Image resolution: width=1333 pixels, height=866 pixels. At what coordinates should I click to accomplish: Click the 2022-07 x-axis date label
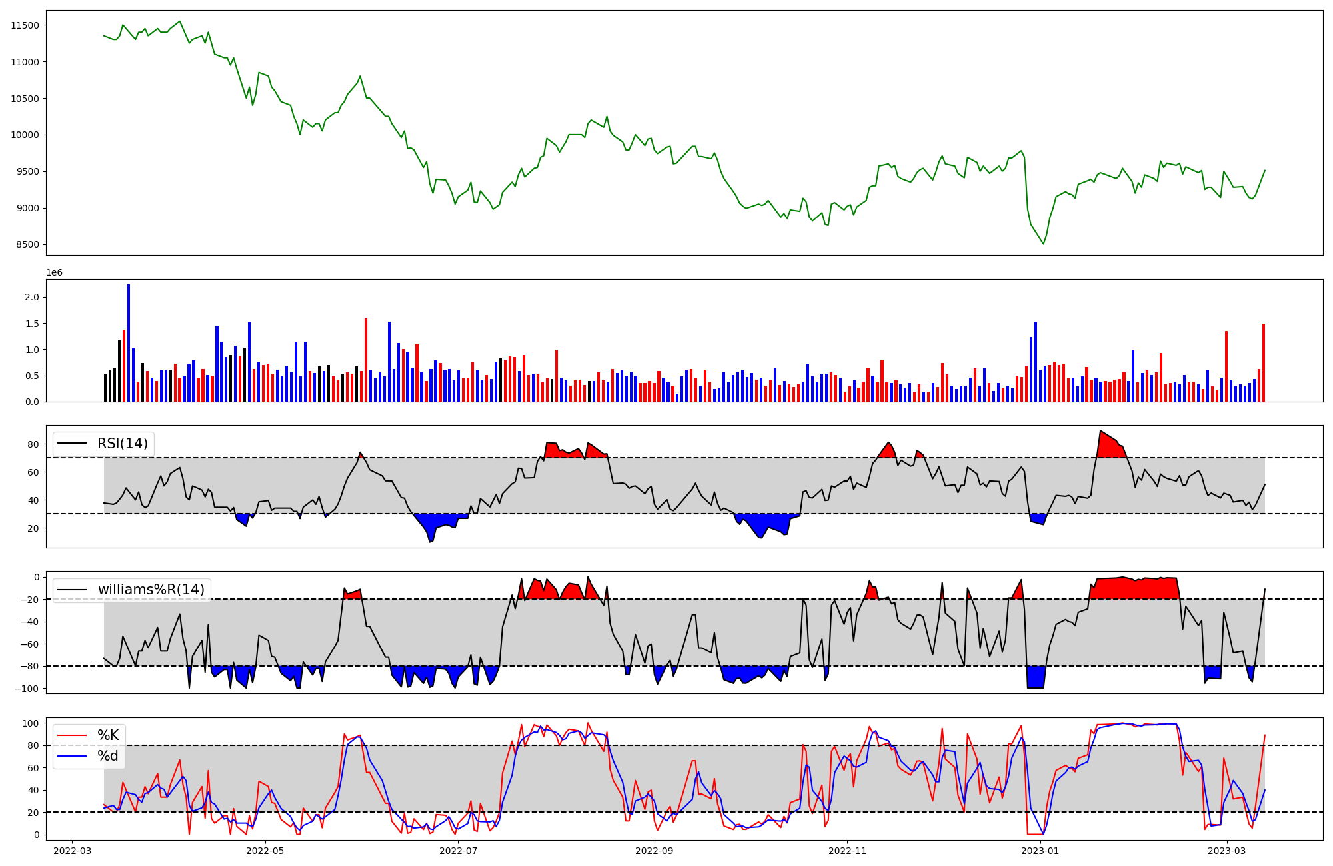(x=459, y=851)
